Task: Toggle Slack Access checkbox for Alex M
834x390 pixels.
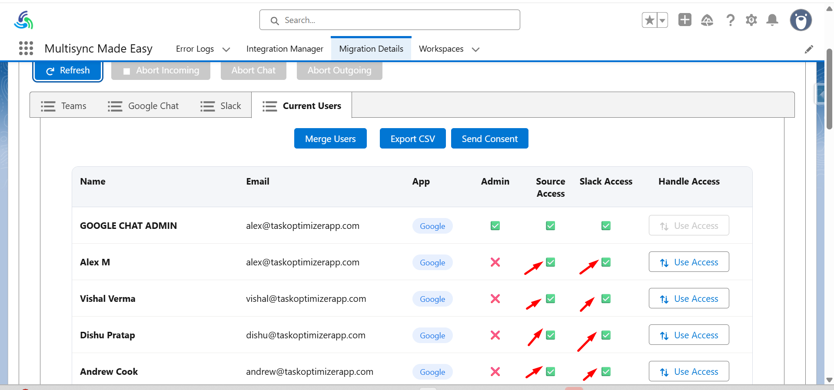Action: coord(606,262)
